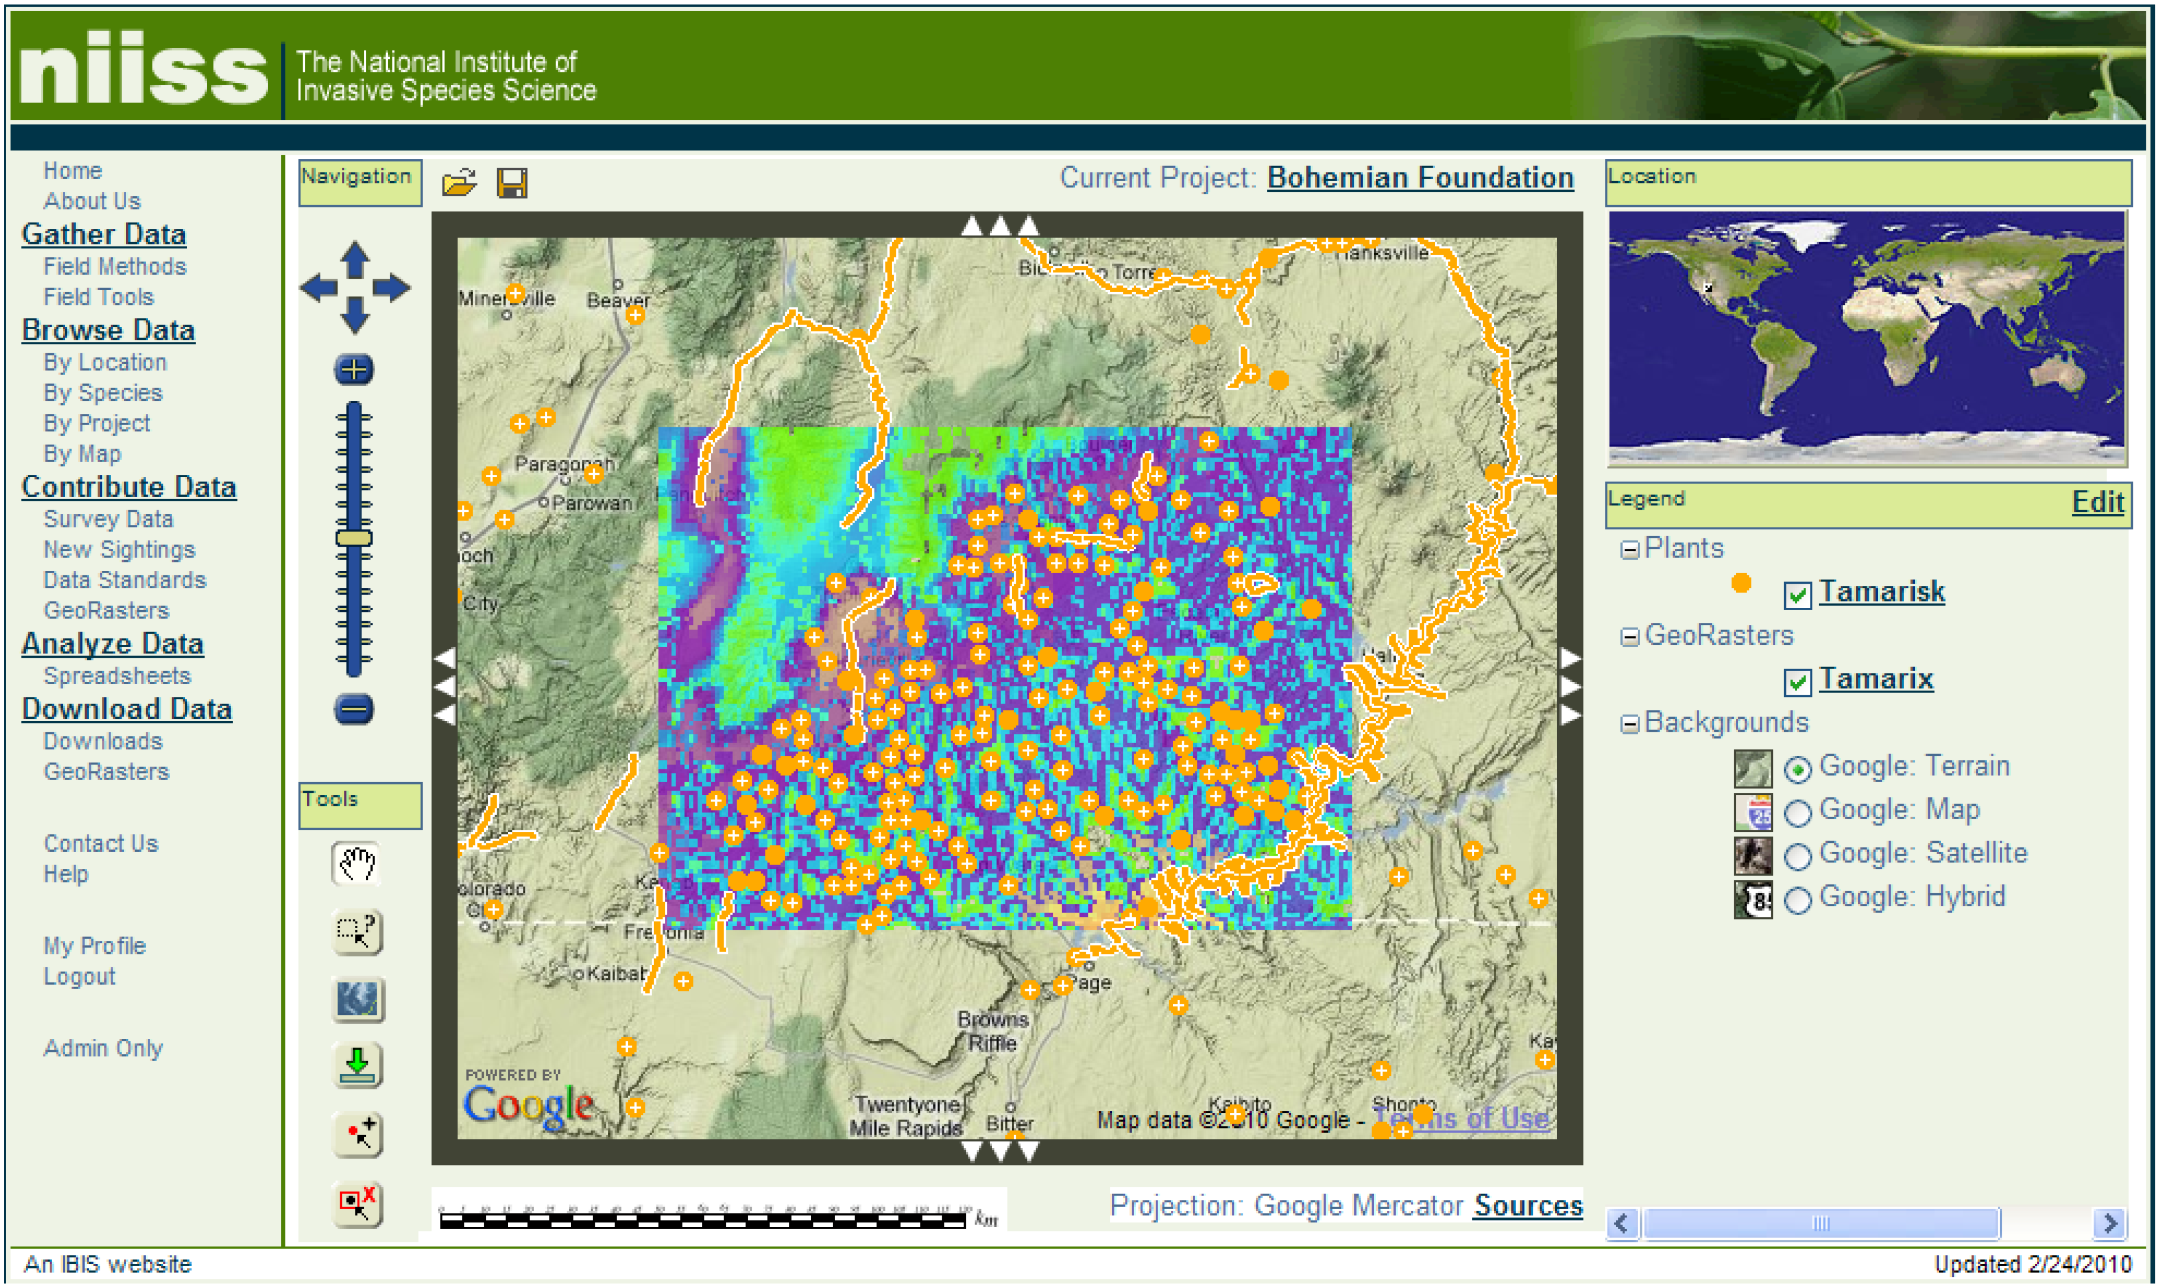Click the legend Edit link
This screenshot has width=2162, height=1288.
pyautogui.click(x=2097, y=502)
